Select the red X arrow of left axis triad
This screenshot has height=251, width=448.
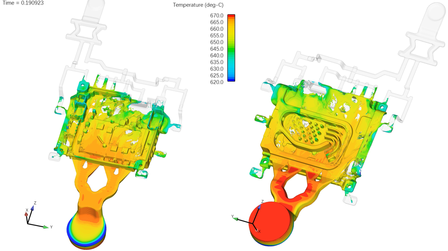pos(26,214)
